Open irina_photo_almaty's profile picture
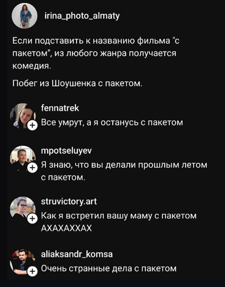Image resolution: width=225 pixels, height=287 pixels. [x=25, y=16]
